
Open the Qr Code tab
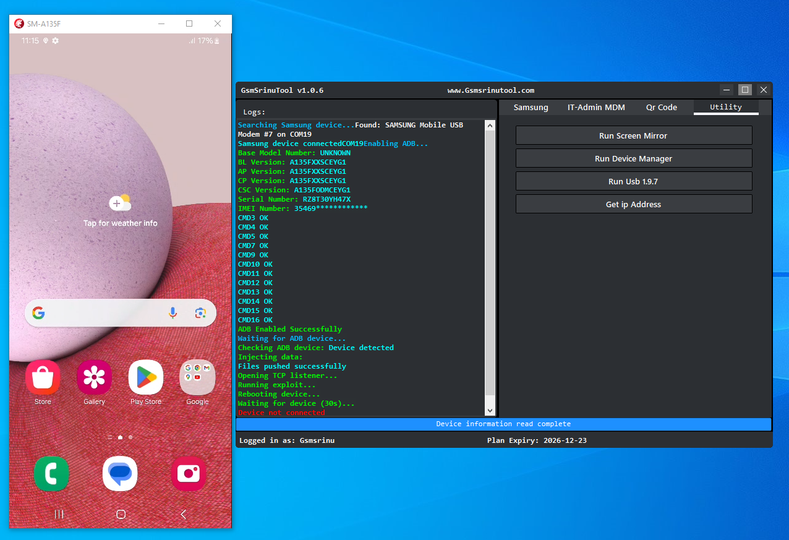(x=661, y=107)
